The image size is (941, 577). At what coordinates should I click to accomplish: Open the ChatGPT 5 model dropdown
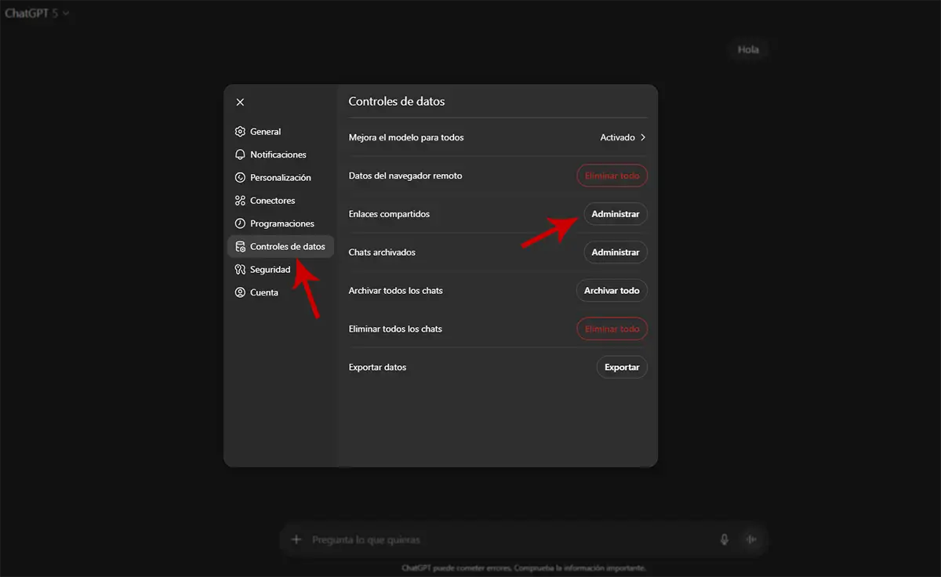point(37,13)
